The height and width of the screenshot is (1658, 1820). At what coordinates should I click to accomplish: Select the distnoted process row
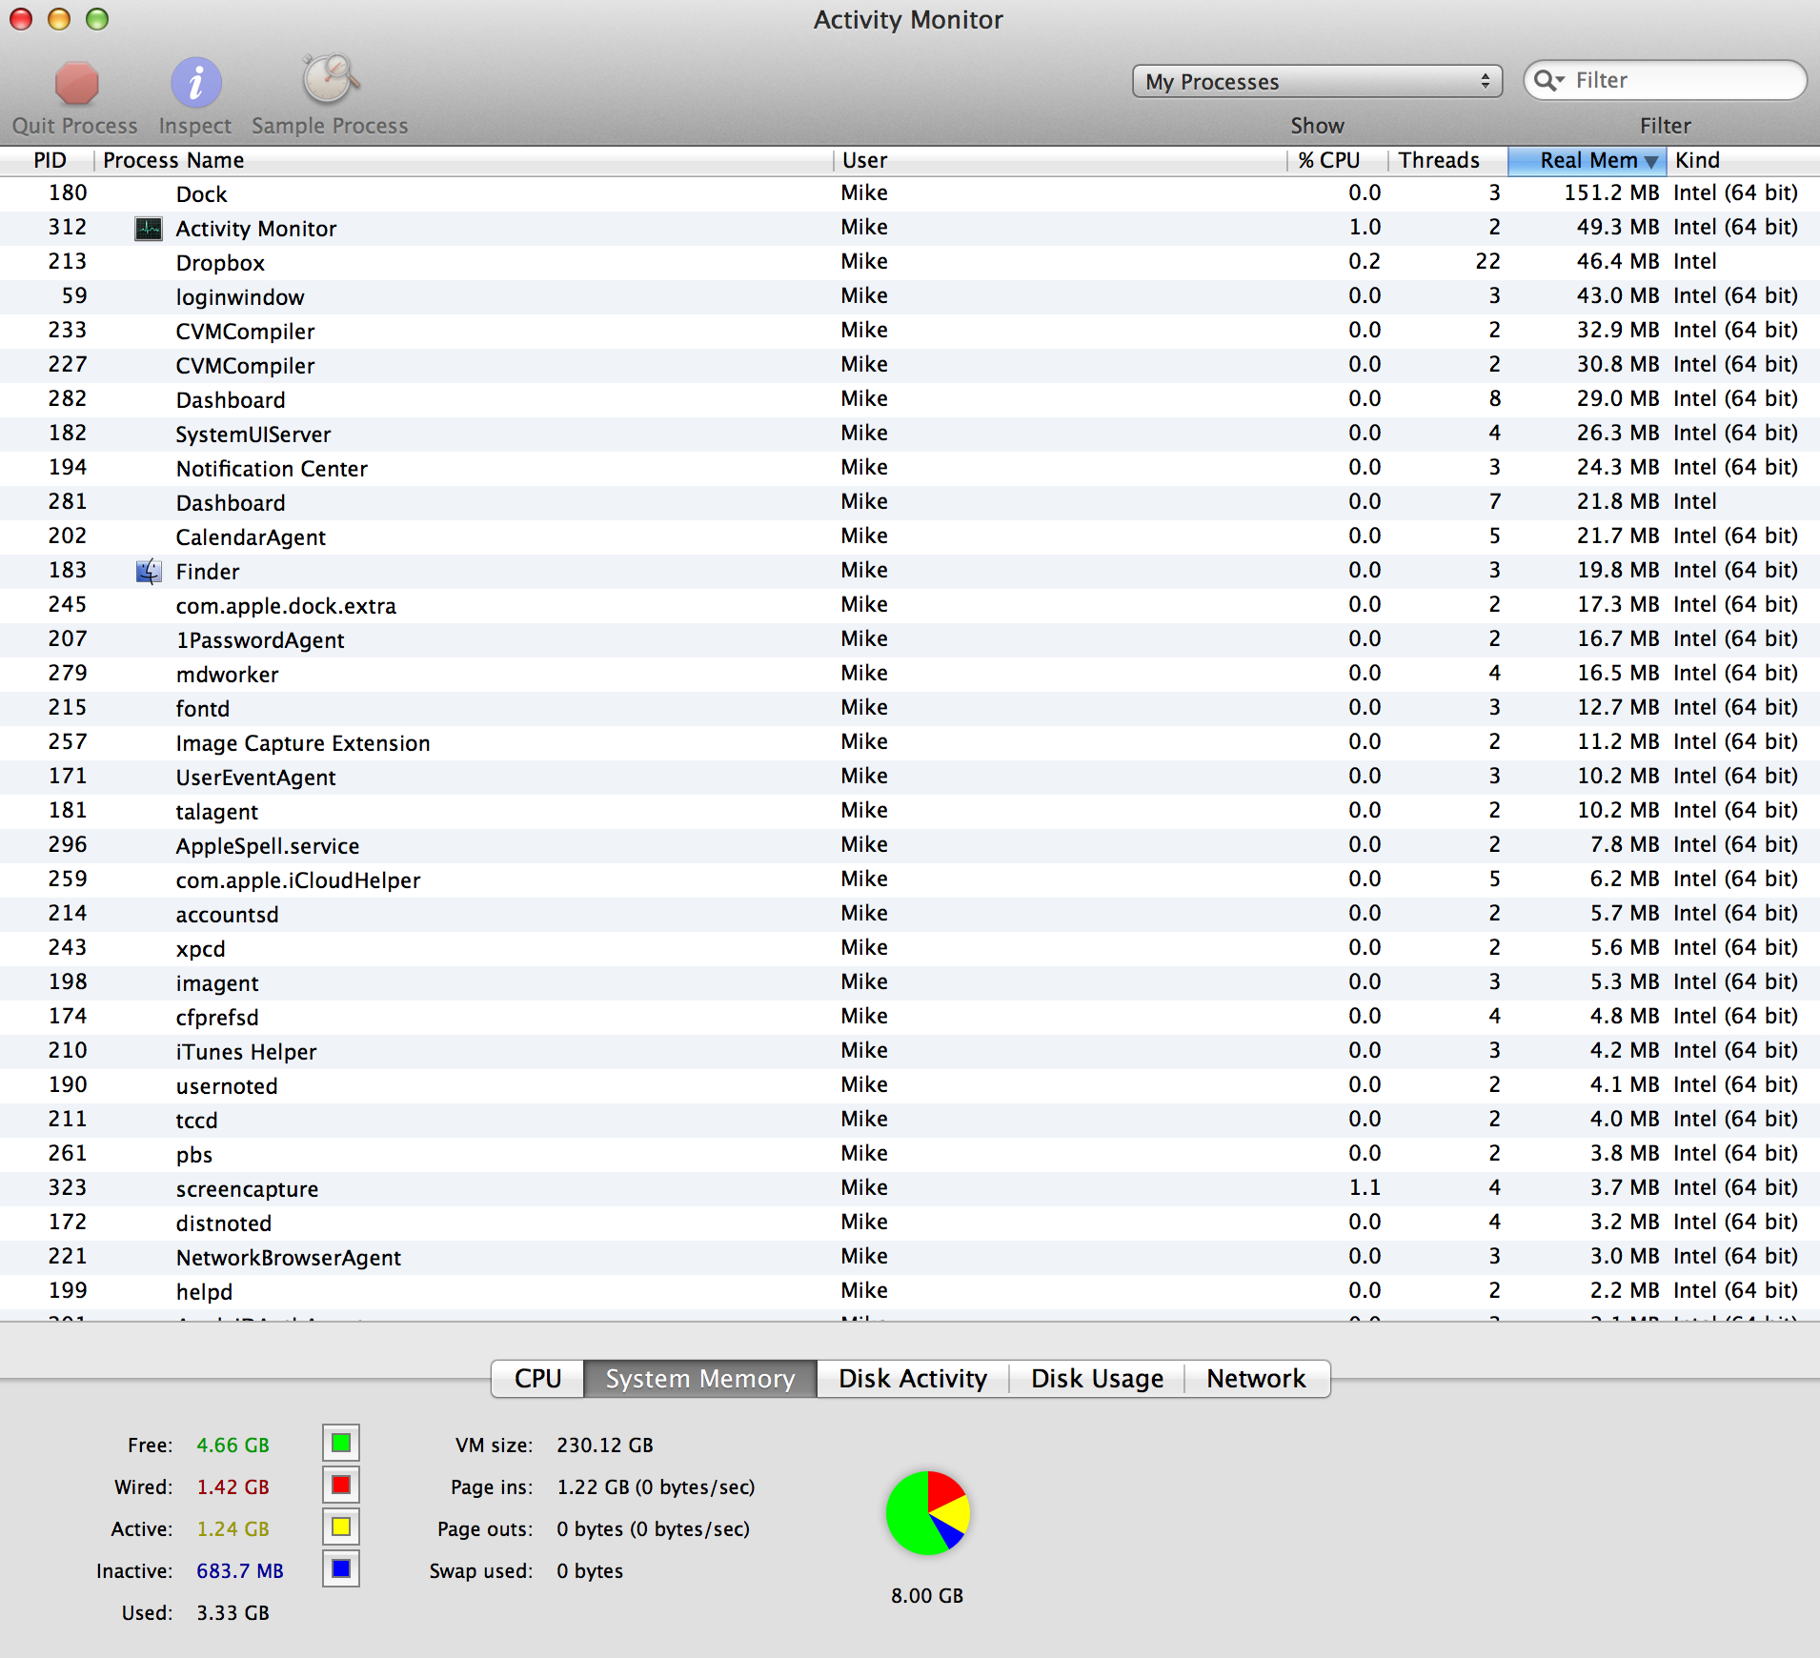pyautogui.click(x=910, y=1223)
